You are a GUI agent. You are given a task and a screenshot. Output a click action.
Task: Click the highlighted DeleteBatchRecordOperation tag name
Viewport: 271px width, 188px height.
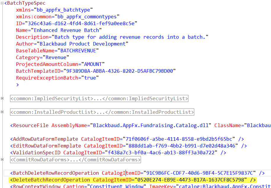tap(52, 180)
